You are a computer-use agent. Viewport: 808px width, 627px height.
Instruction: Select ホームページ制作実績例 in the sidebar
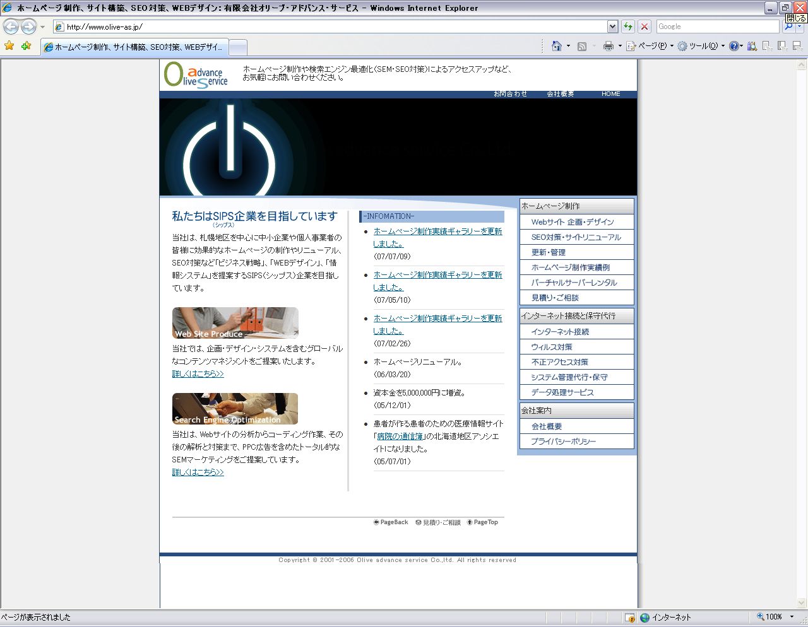(x=577, y=267)
